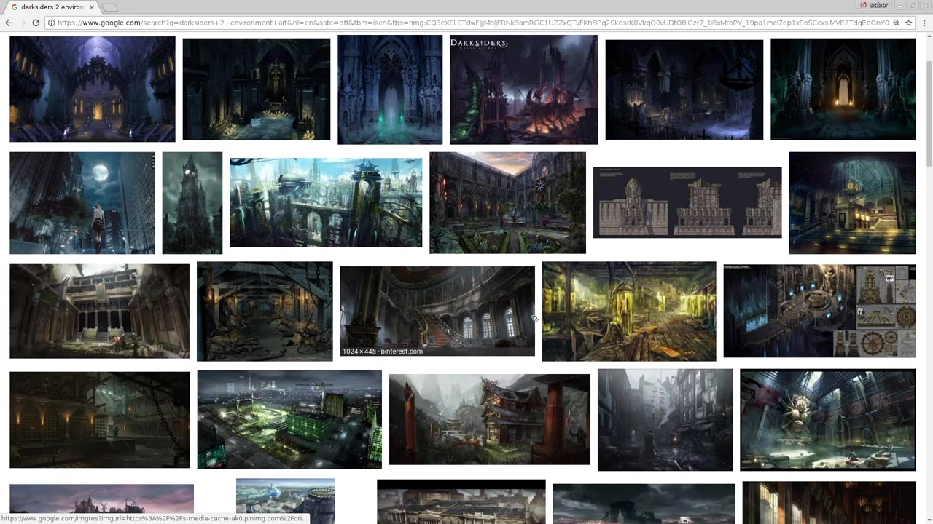Open the purple cathedral hall image

coord(93,89)
